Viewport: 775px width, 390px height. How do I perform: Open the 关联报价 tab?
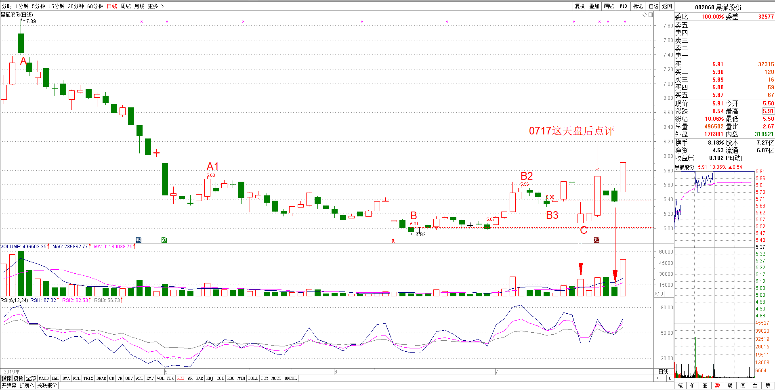tap(47, 385)
